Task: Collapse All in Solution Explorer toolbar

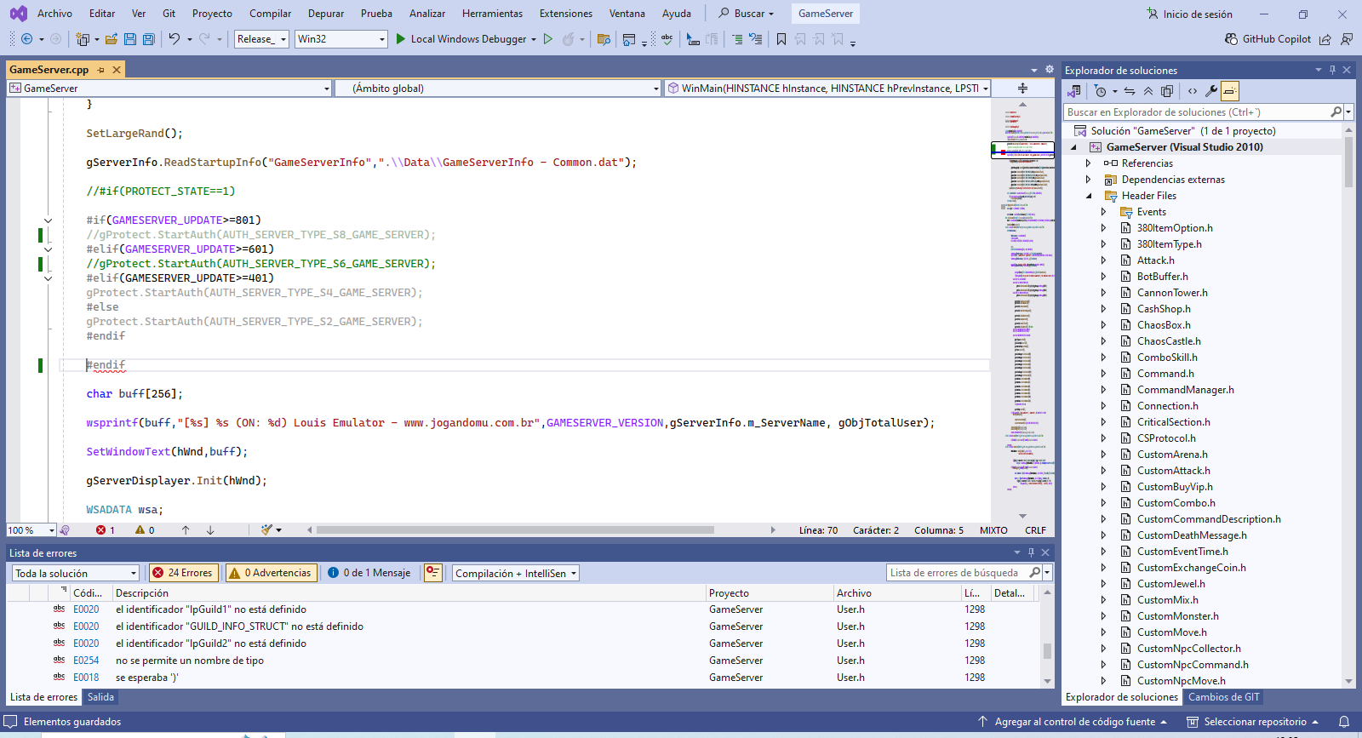Action: 1148,91
